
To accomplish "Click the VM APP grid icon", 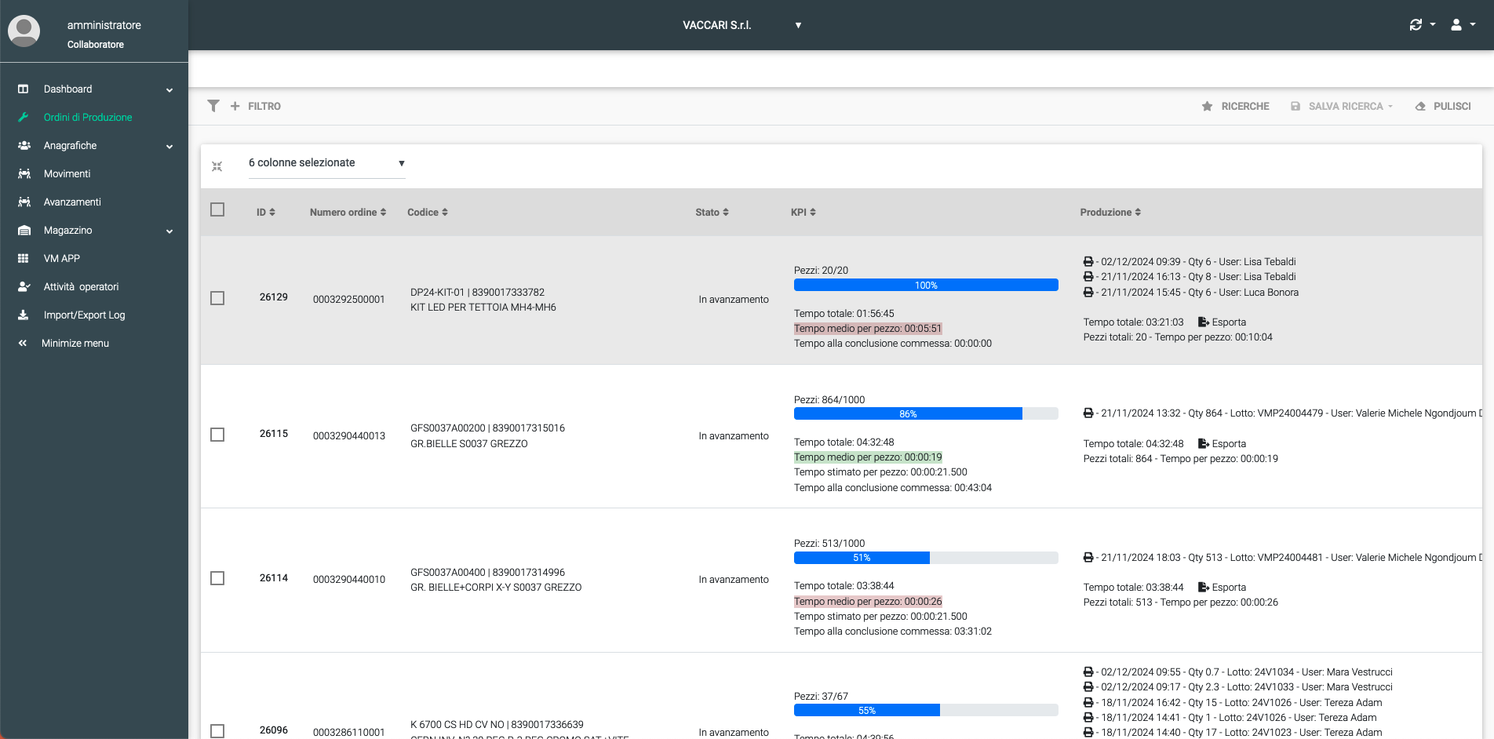I will pyautogui.click(x=24, y=258).
